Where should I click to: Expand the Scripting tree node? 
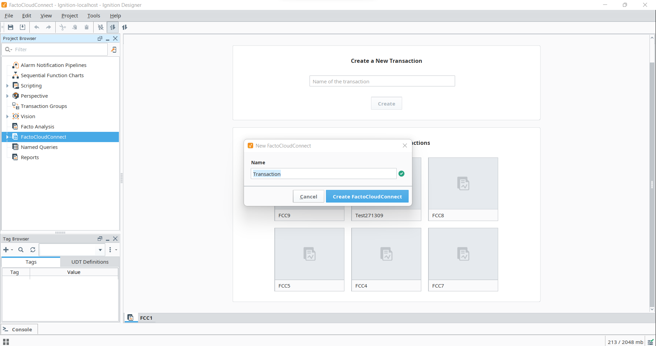(x=7, y=86)
